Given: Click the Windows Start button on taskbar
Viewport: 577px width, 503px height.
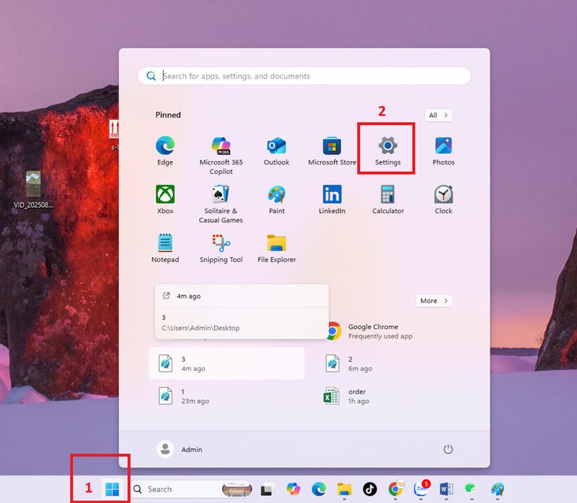Looking at the screenshot, I should [112, 489].
